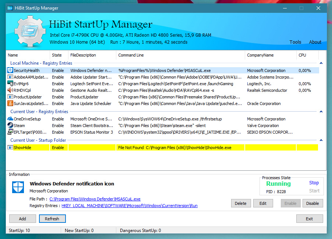Select the OneDriveSetup cloud icon
The image size is (332, 239).
click(10, 119)
